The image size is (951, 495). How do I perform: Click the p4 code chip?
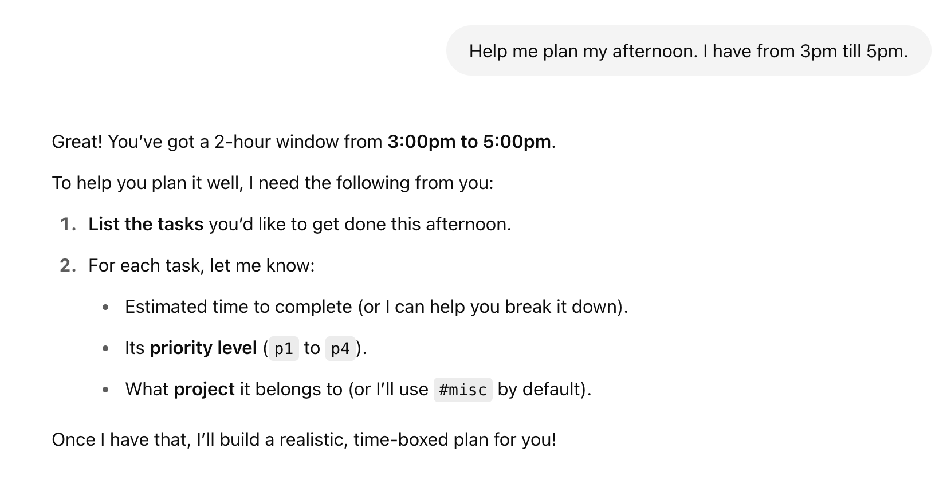point(340,348)
